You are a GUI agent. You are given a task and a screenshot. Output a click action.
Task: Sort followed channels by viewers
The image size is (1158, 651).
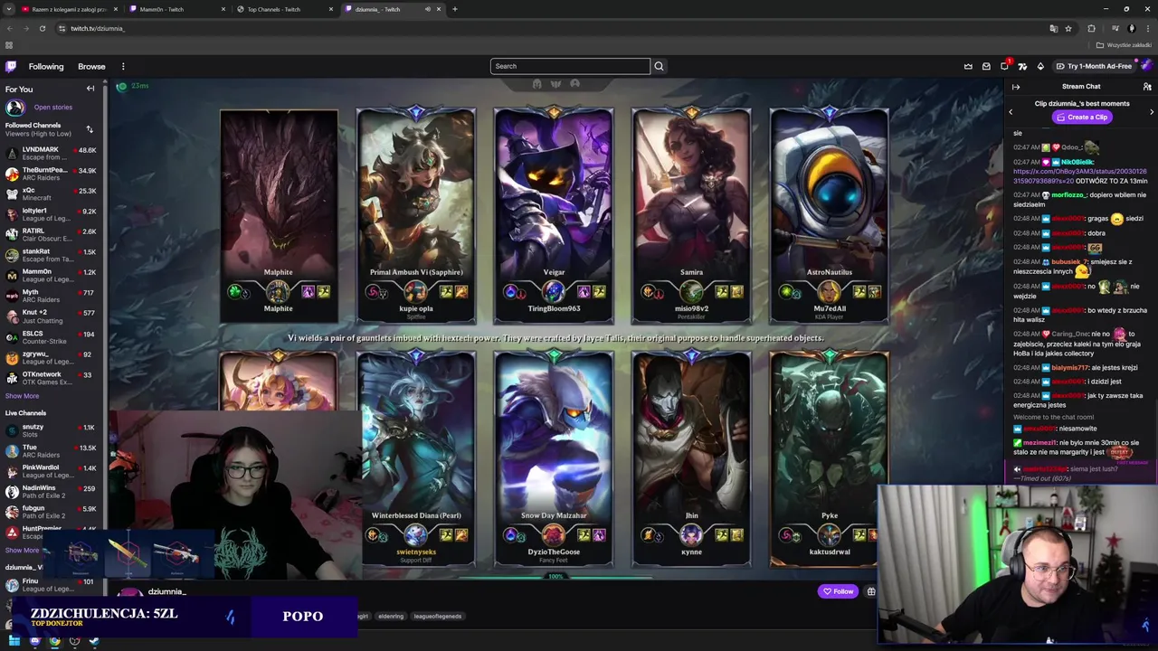(90, 129)
